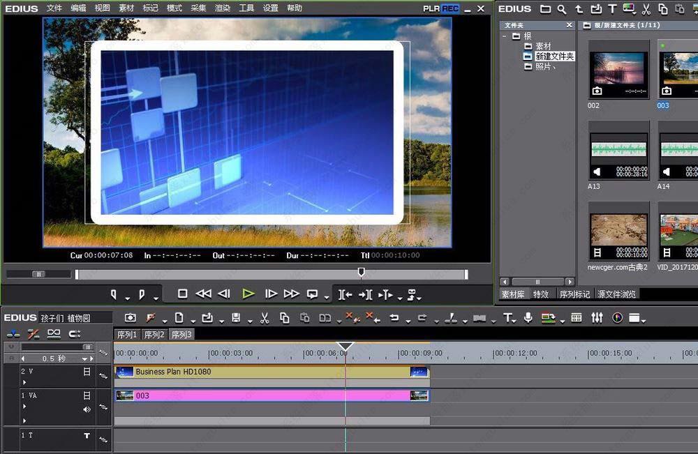This screenshot has width=698, height=454.
Task: Open the dropdown arrow next to Save icon
Action: pos(250,321)
